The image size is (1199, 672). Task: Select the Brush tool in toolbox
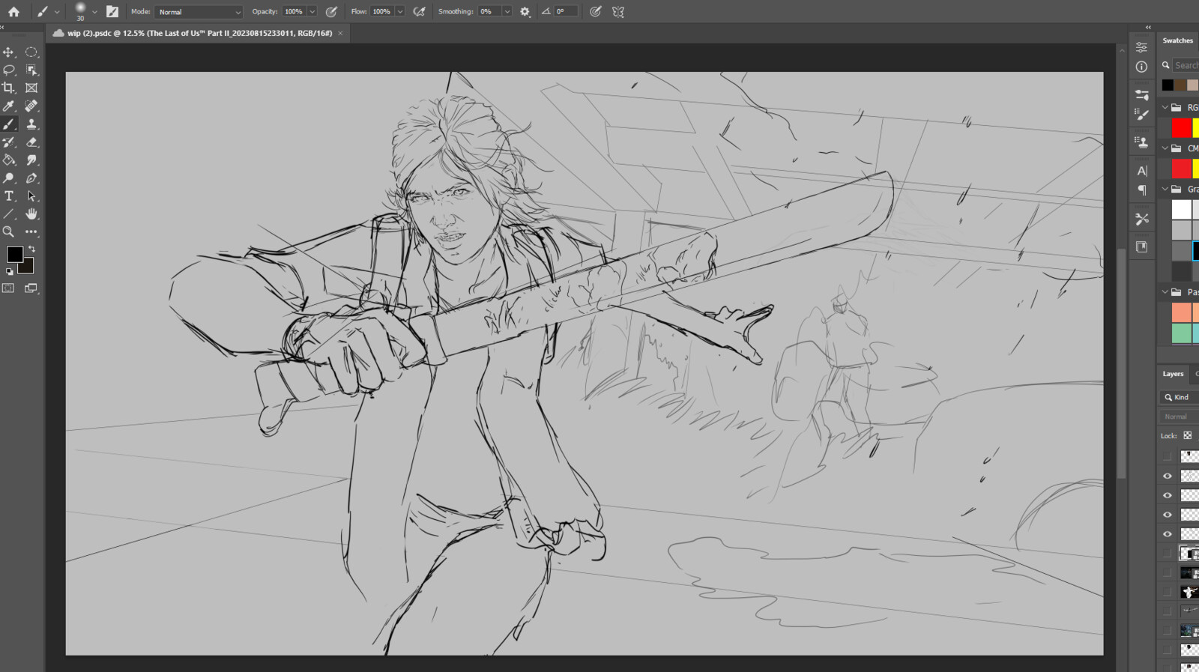(x=9, y=124)
